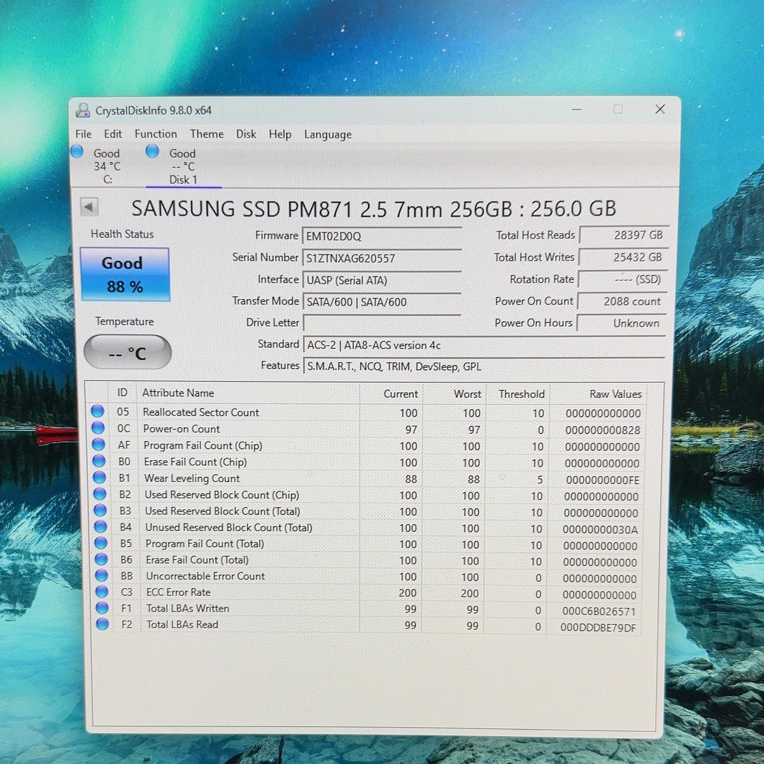Click the temperature -- °C button
The width and height of the screenshot is (764, 764).
(x=127, y=353)
